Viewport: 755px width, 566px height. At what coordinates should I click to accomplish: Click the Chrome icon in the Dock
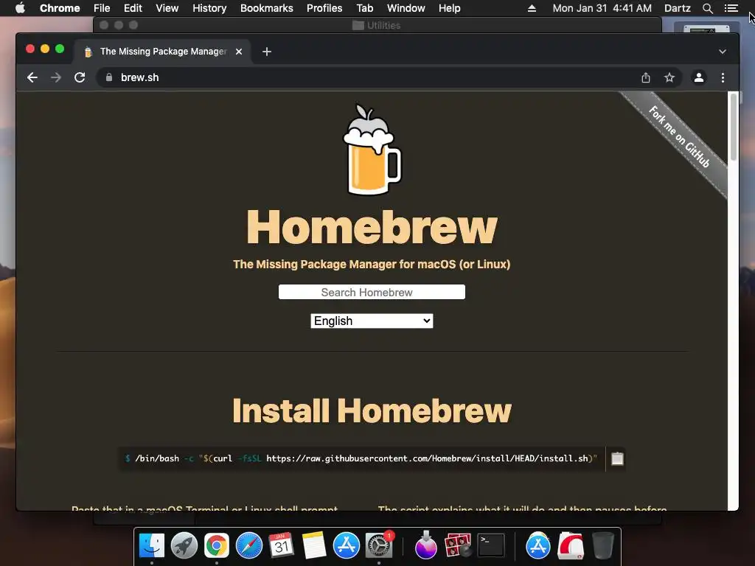pyautogui.click(x=217, y=545)
